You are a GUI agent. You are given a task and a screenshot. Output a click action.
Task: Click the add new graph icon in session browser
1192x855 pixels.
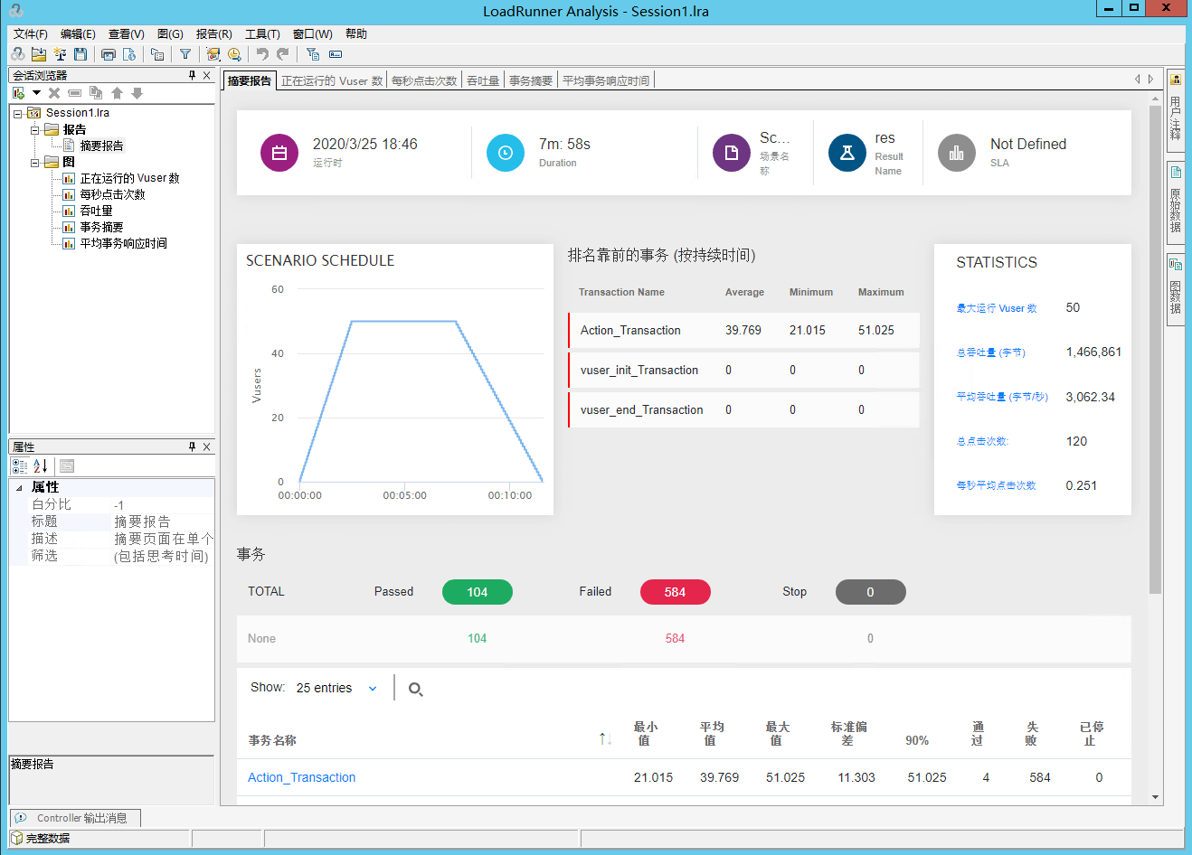click(x=18, y=93)
